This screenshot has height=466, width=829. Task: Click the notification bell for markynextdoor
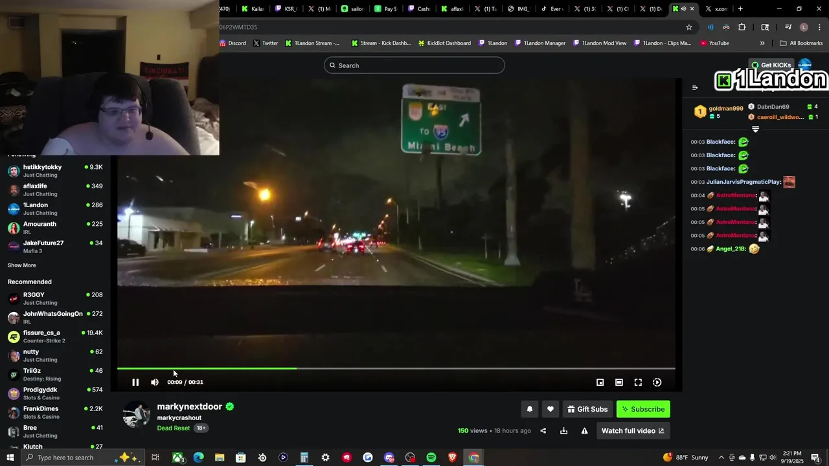(x=530, y=409)
